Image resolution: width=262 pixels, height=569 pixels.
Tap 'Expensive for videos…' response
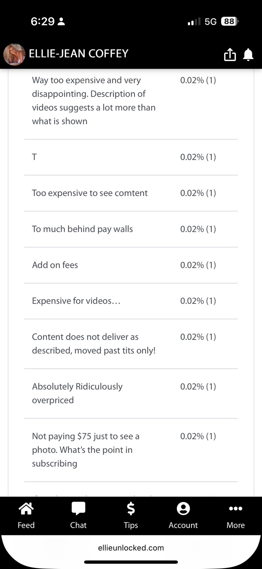tap(76, 301)
